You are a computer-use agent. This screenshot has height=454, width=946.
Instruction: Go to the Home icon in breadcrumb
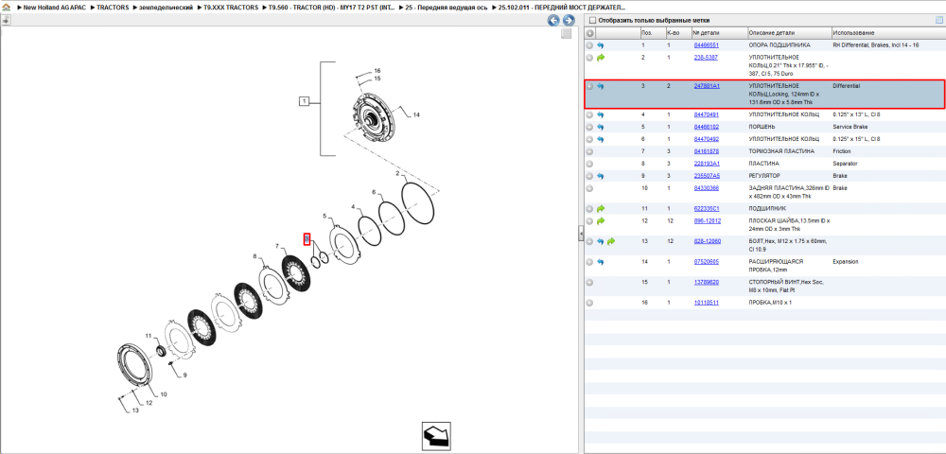pos(6,8)
